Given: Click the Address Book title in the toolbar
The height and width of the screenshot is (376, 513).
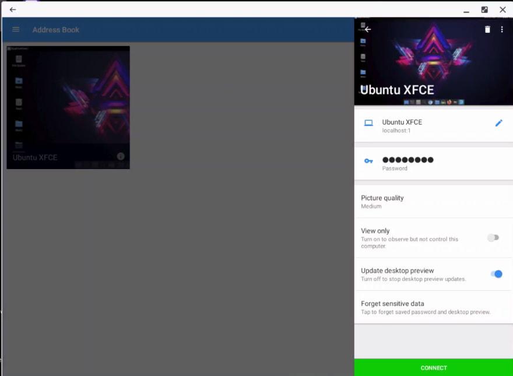Looking at the screenshot, I should coord(56,29).
